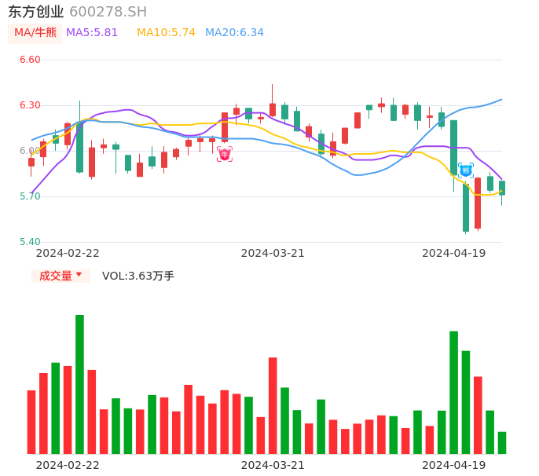Click the VOL:3.63万手 volume readout
This screenshot has width=539, height=476.
tap(138, 276)
